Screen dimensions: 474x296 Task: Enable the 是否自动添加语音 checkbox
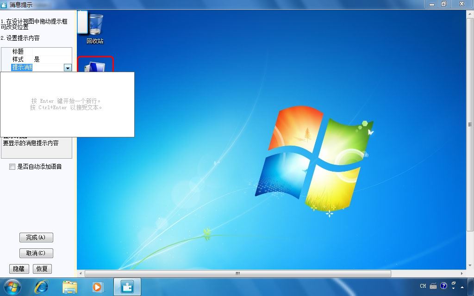12,166
